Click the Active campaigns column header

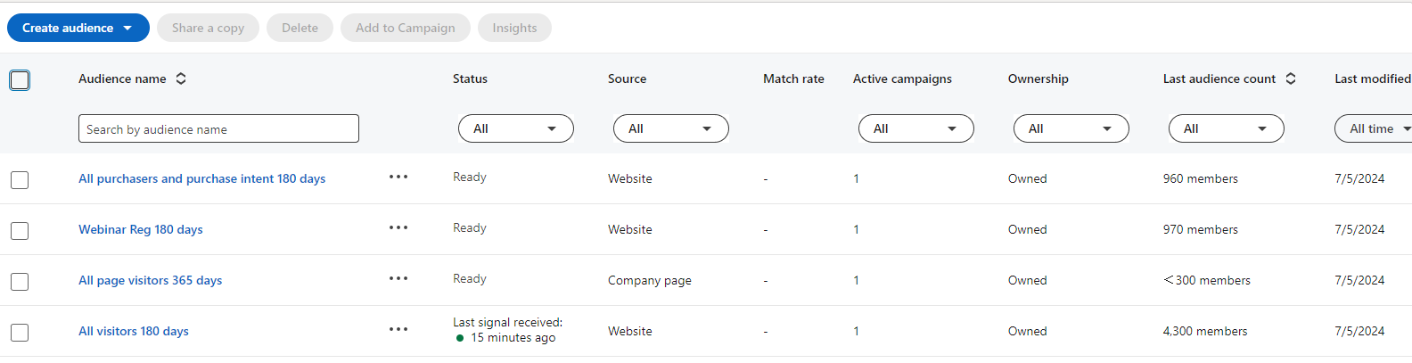click(902, 78)
